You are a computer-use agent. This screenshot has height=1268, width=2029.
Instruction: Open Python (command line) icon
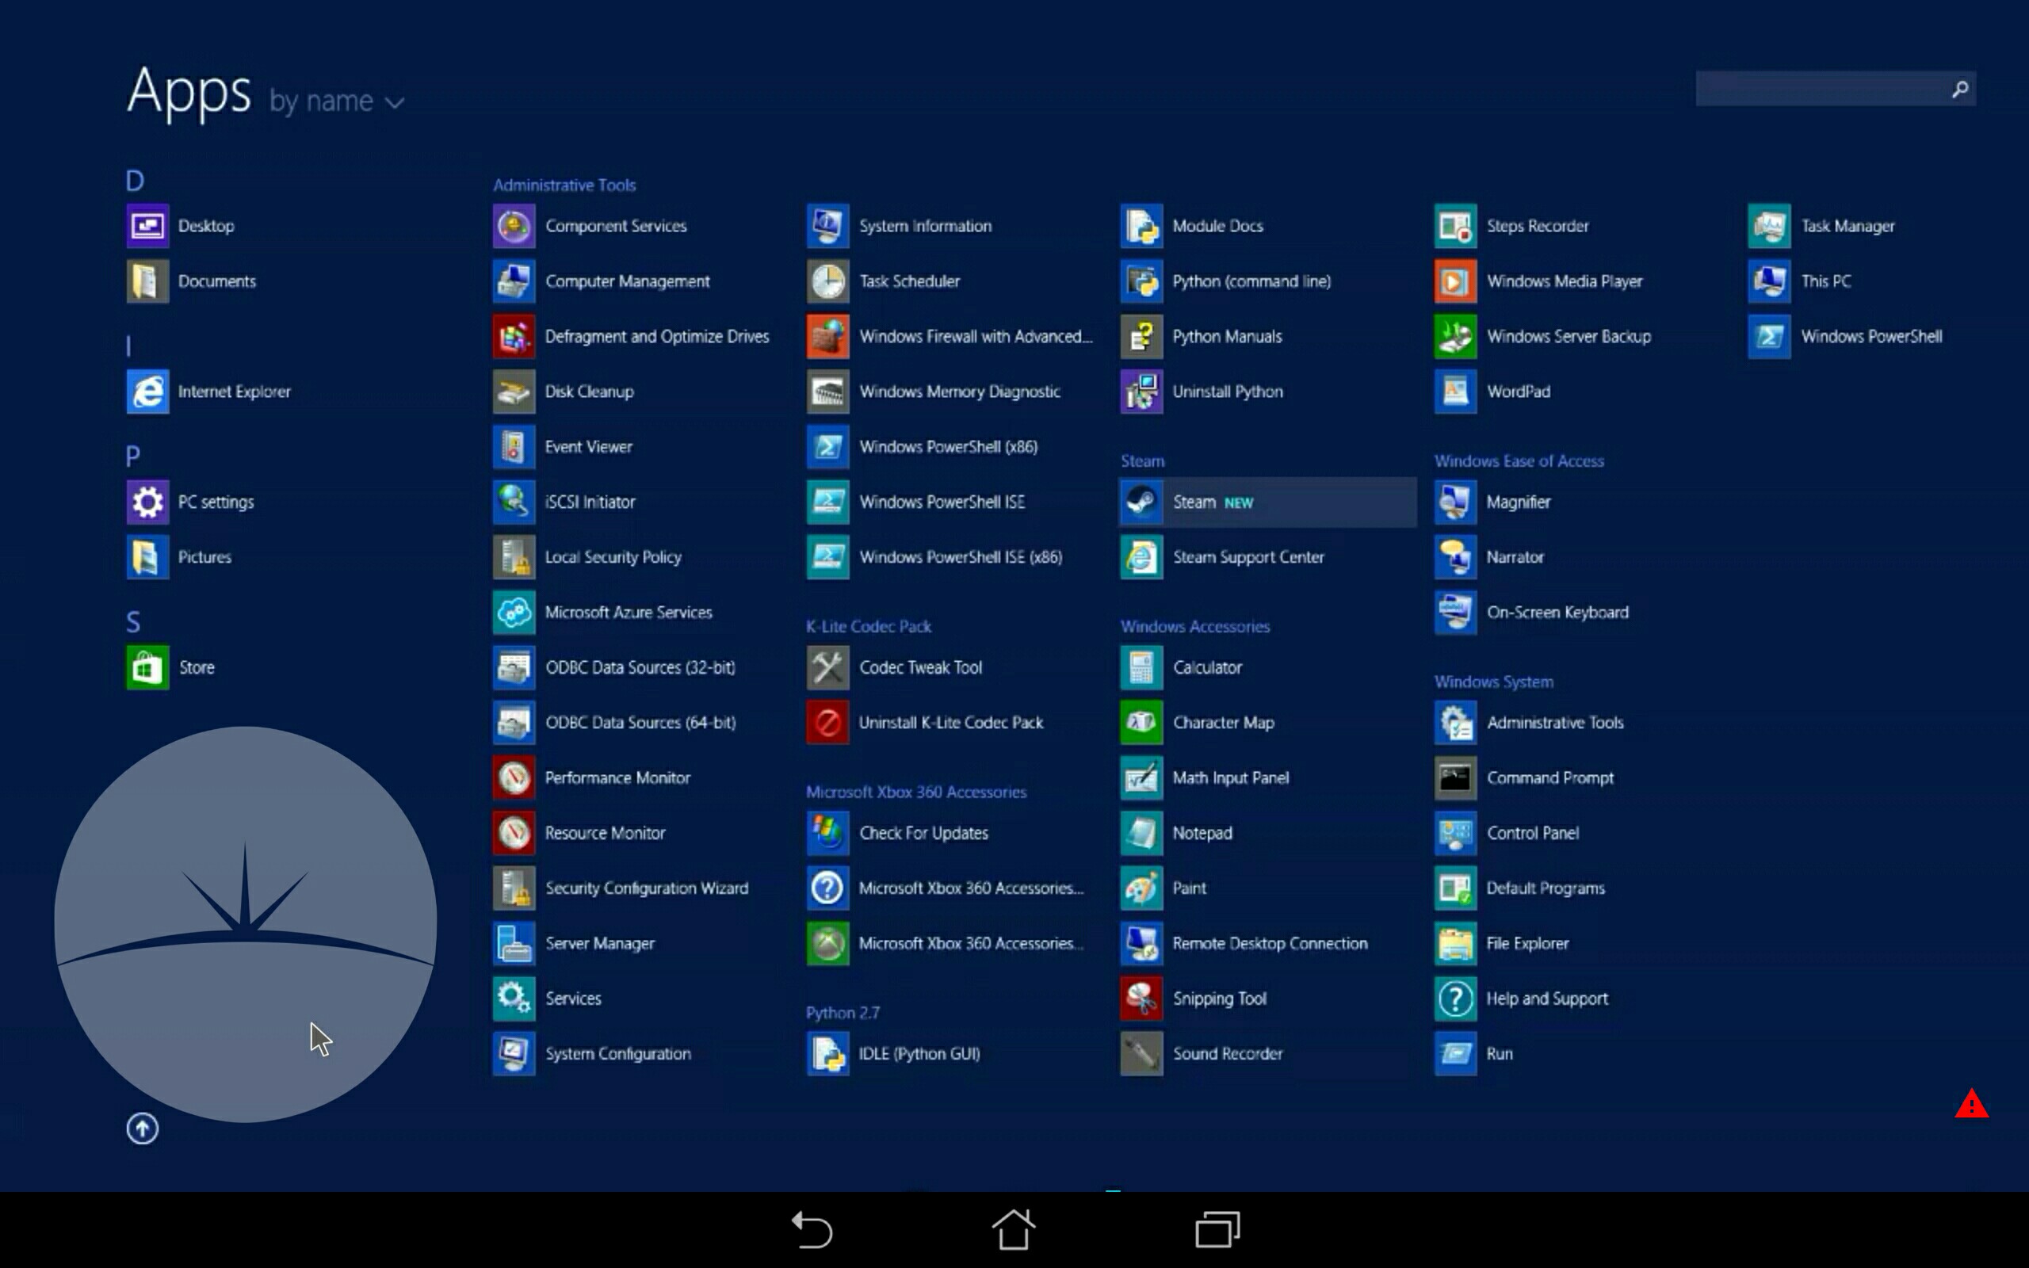pos(1141,282)
